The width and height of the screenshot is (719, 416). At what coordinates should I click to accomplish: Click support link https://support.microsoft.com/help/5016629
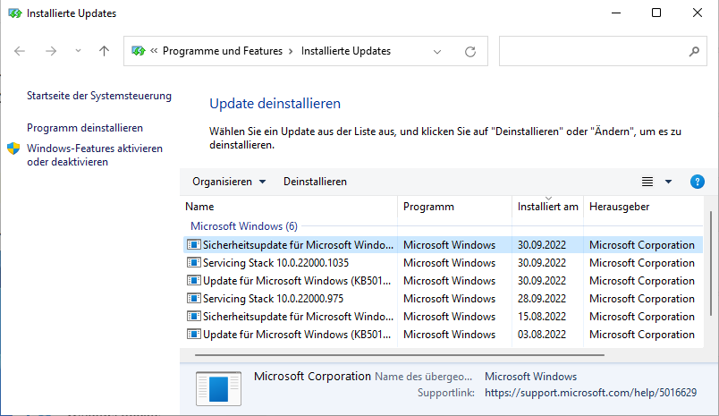click(590, 393)
